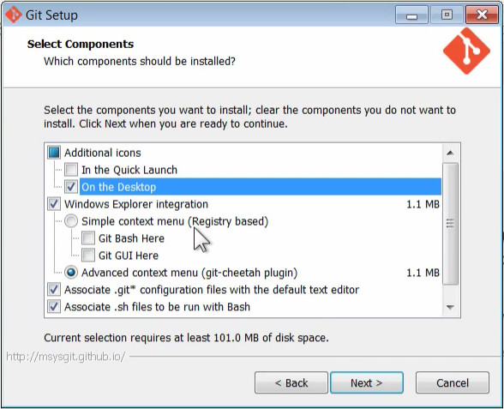Toggle the Additional icons checkbox
Viewport: 504px width, 409px height.
tap(54, 153)
